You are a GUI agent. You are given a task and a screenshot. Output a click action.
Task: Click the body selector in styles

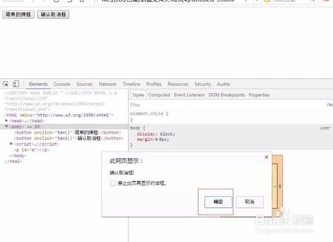click(x=135, y=128)
